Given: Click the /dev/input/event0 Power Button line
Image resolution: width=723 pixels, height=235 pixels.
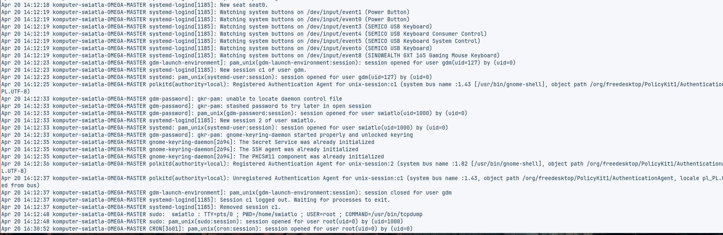Looking at the screenshot, I should pos(314,20).
